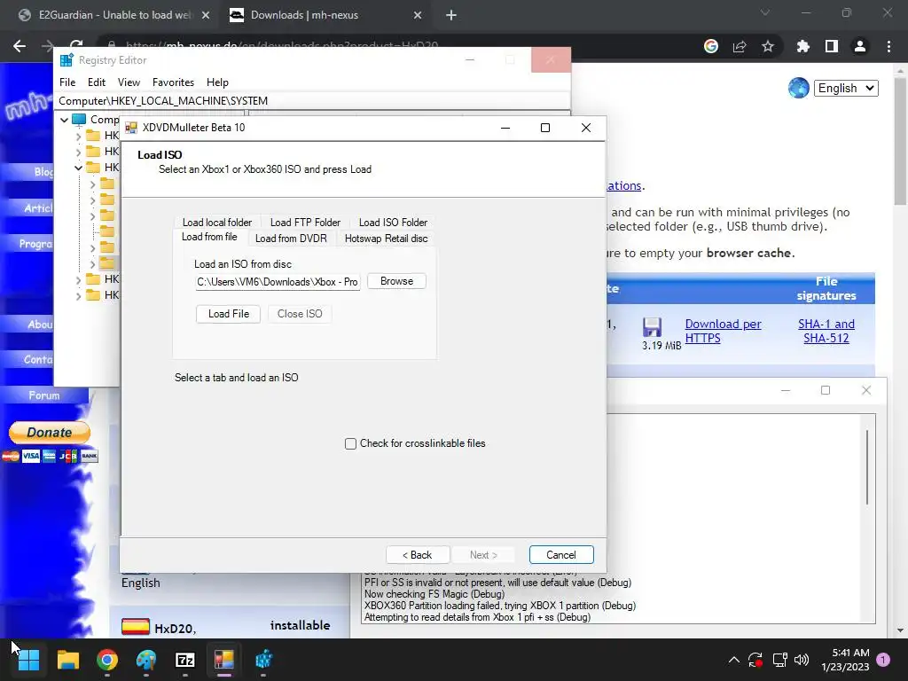Select the Load from file tab
Viewport: 908px width, 681px height.
coord(209,237)
